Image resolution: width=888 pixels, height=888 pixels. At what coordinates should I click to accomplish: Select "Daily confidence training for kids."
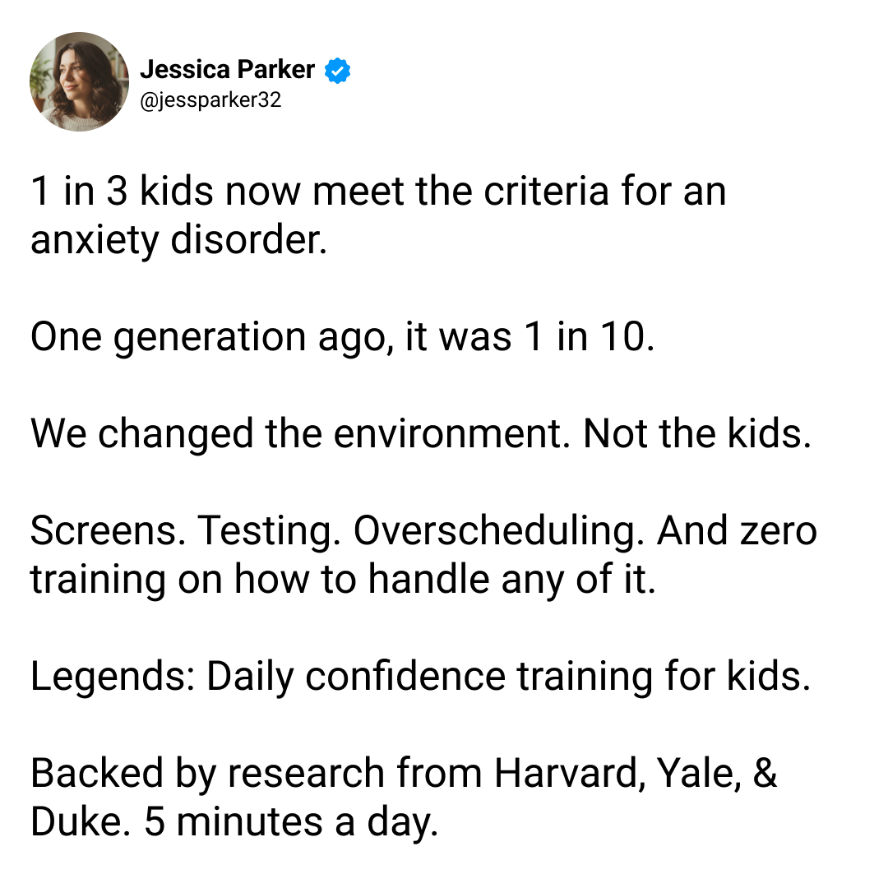[x=509, y=677]
